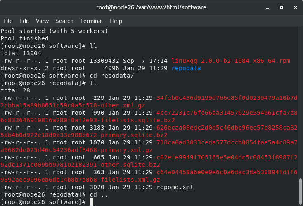Click the window title root@node26:/var/www/html/software
This screenshot has width=303, height=206.
[151, 7]
